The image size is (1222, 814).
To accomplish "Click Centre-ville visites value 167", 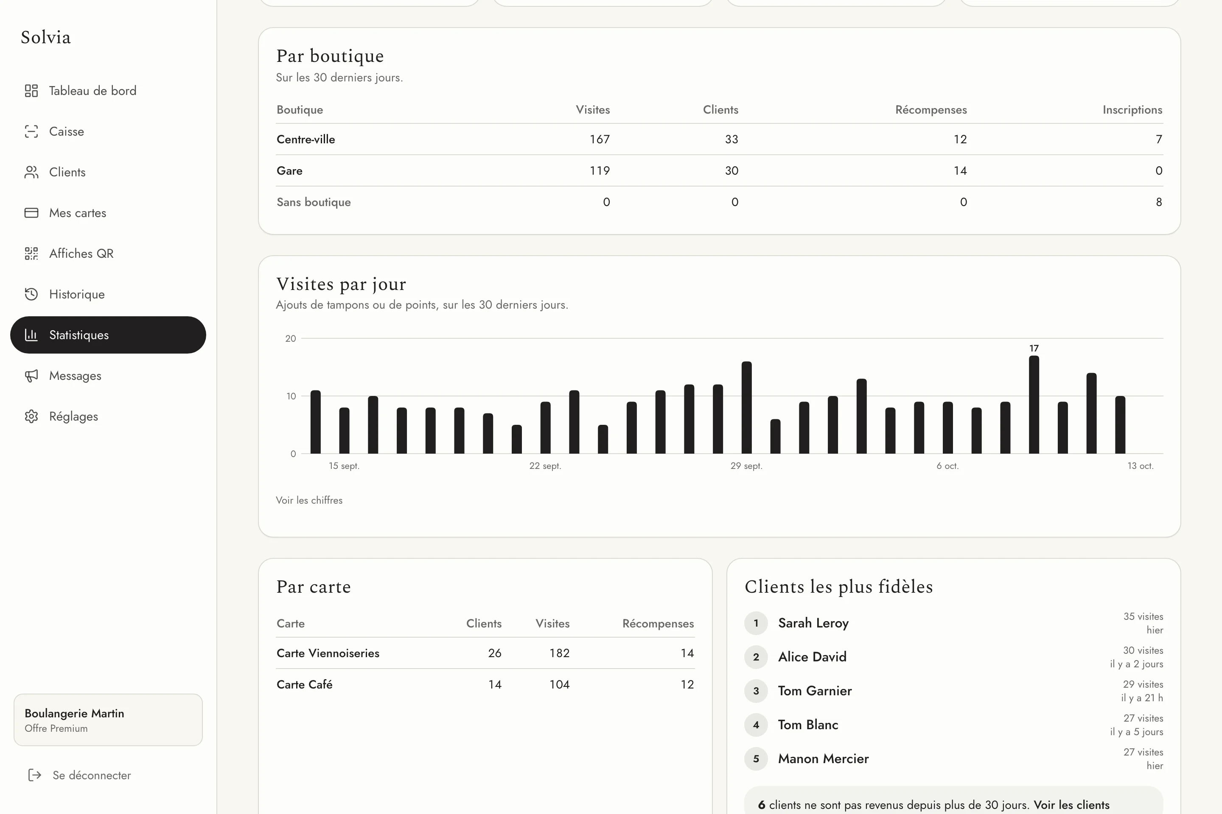I will 600,139.
